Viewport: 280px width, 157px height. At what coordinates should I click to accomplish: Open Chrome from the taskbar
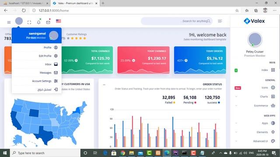[122, 153]
